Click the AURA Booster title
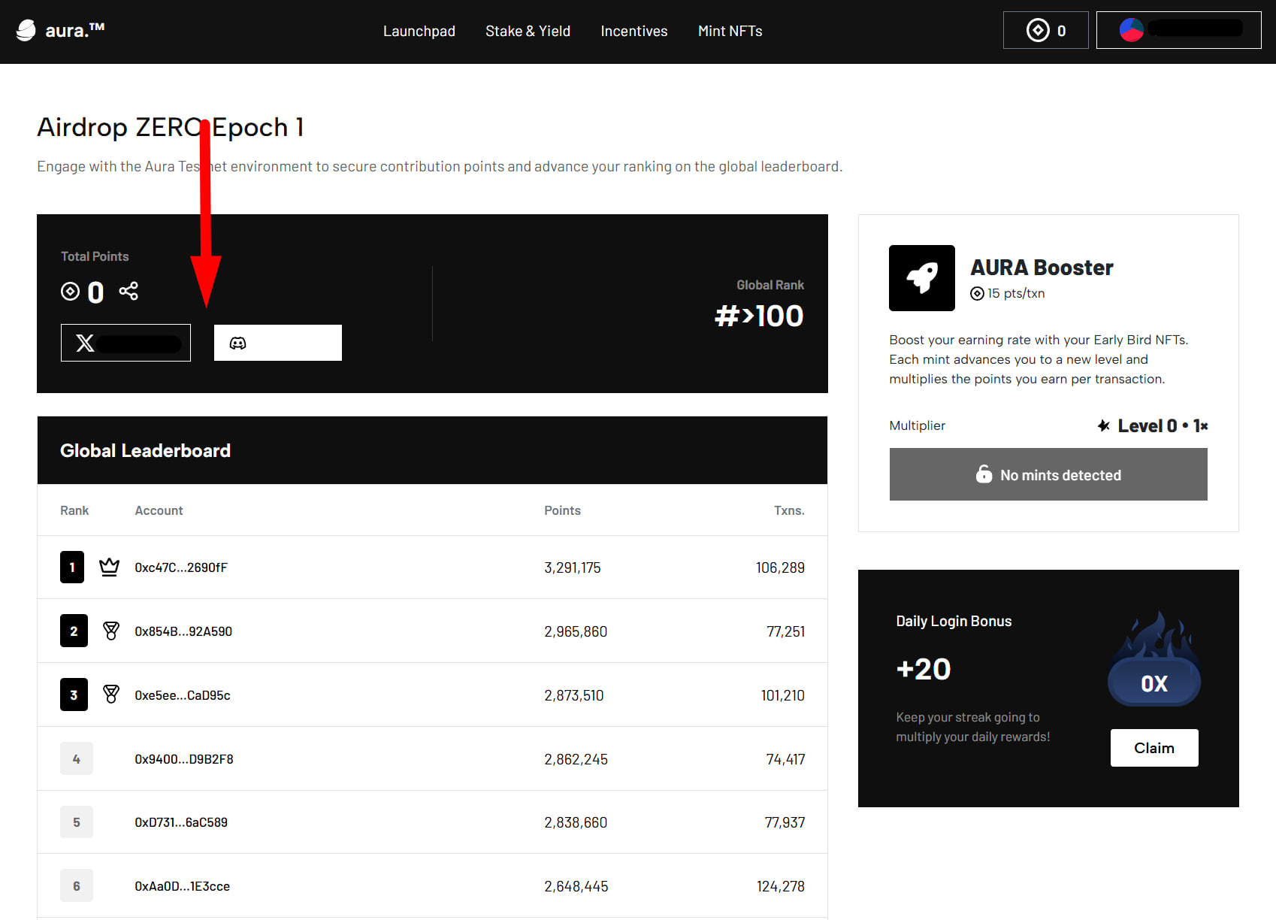 point(1042,268)
